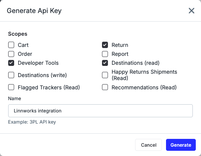Click the Name input field
The image size is (201, 156).
click(100, 111)
